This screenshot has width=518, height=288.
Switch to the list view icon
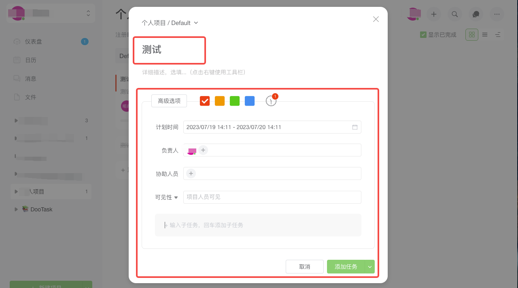coord(485,35)
